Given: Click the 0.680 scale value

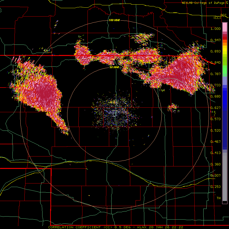Looking at the screenshot, I should pos(216,96).
